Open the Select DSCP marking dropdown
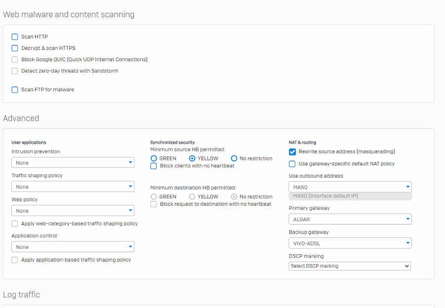445x308 pixels. pos(350,266)
